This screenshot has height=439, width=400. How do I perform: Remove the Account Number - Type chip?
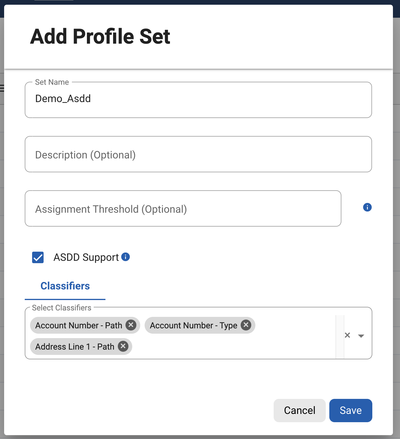246,325
